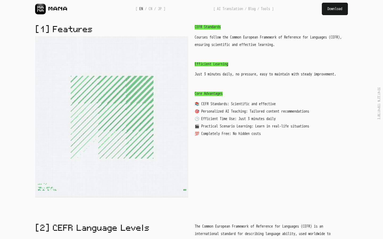Click the "[2] CEFR Language Levels" heading
383x239 pixels.
click(x=92, y=228)
